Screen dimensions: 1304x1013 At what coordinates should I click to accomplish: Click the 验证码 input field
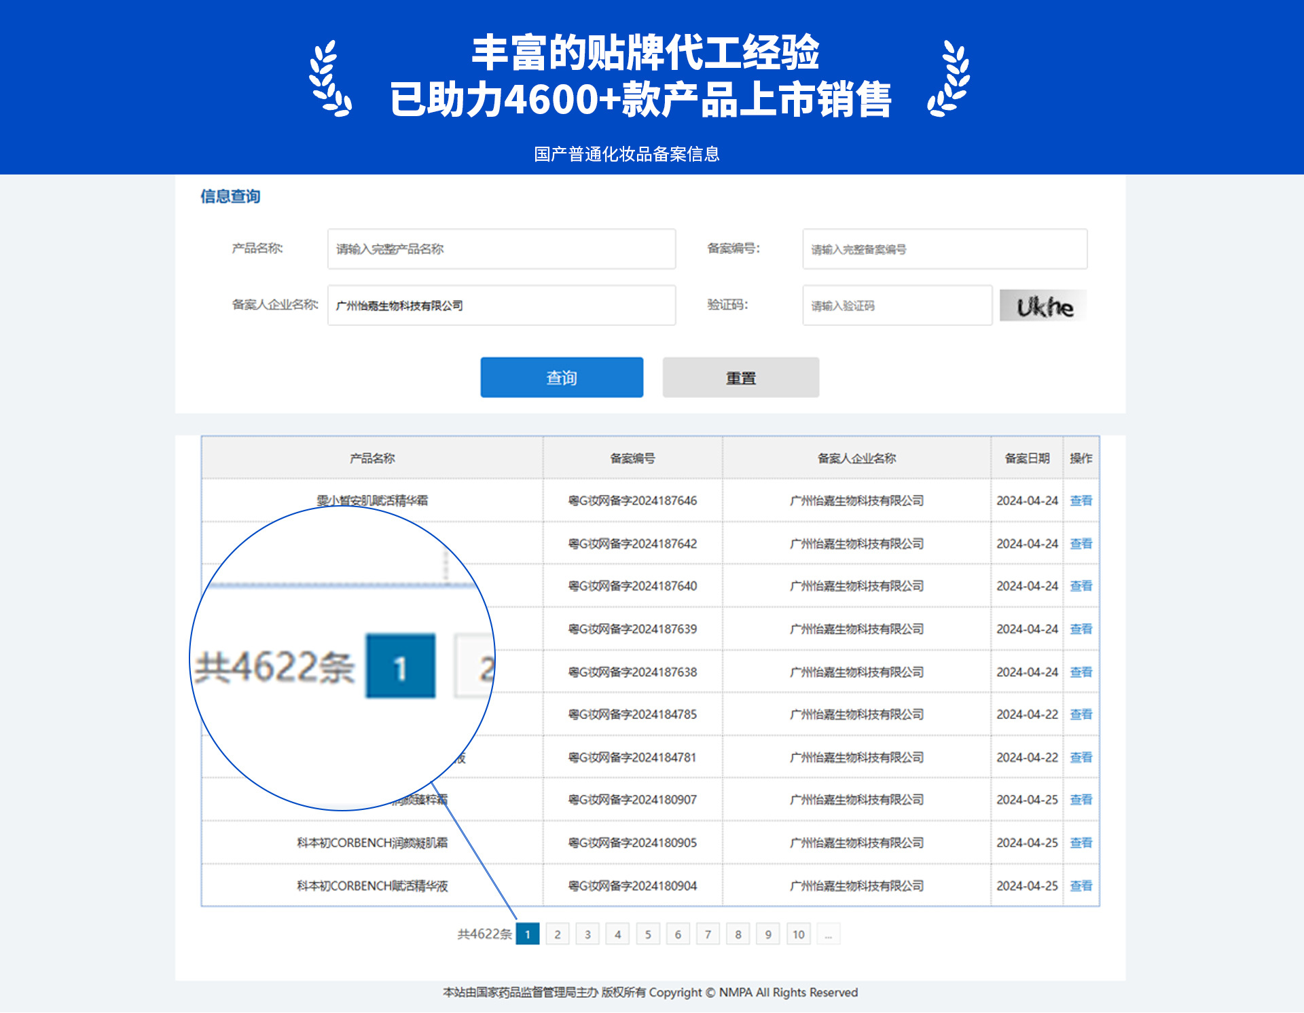(x=896, y=306)
